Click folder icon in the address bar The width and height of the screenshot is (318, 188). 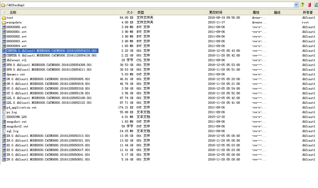[3, 5]
